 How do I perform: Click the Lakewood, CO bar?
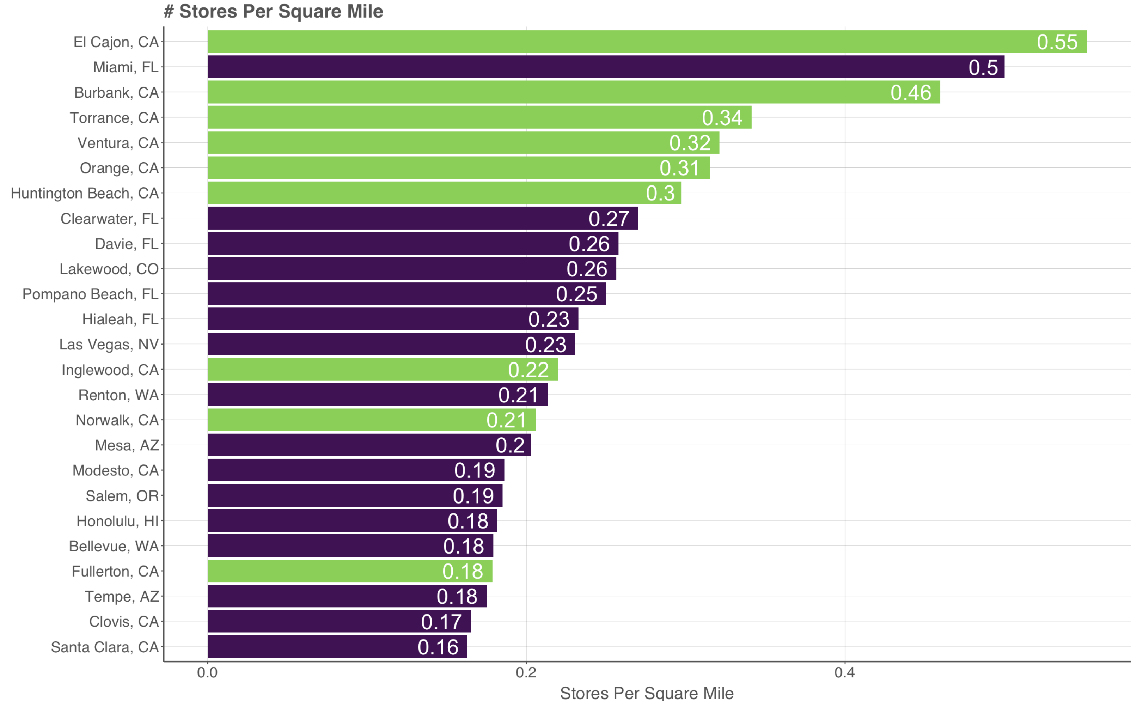[x=411, y=269]
